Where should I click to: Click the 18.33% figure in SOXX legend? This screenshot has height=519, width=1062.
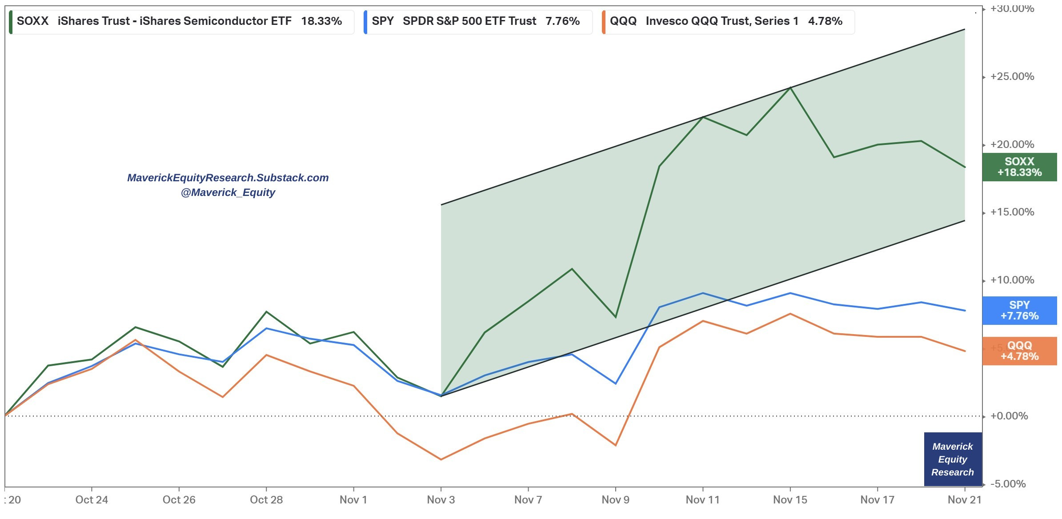click(321, 21)
